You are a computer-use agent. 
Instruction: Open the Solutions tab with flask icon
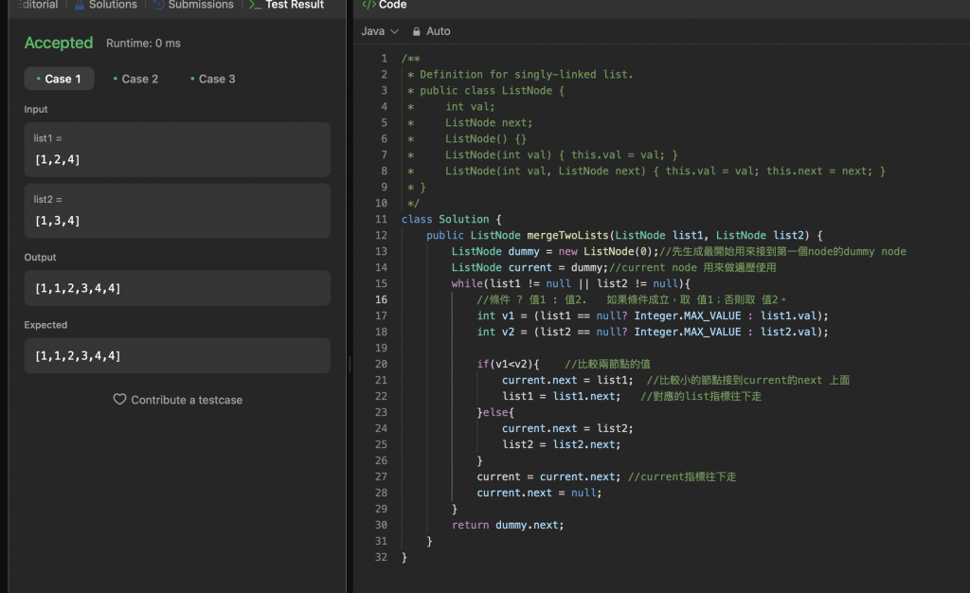coord(106,5)
